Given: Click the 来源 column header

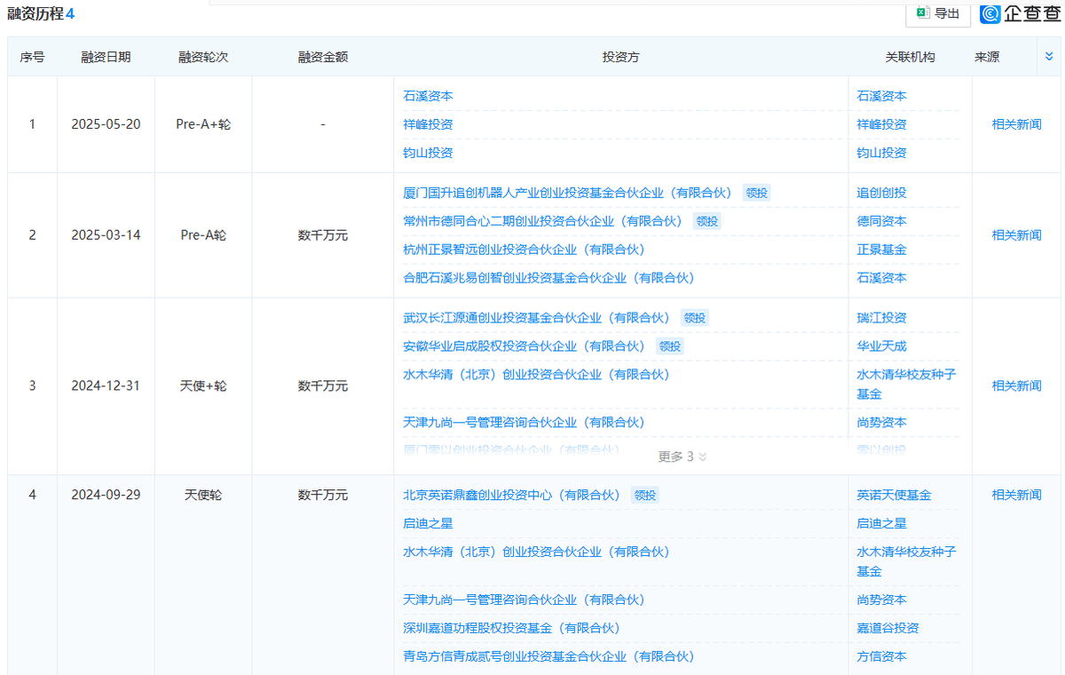Looking at the screenshot, I should pos(987,57).
